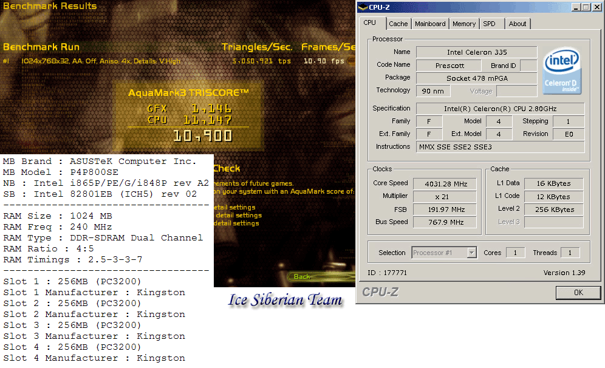
Task: Click the benchmark run settings line 1024x768x32
Action: (100, 61)
